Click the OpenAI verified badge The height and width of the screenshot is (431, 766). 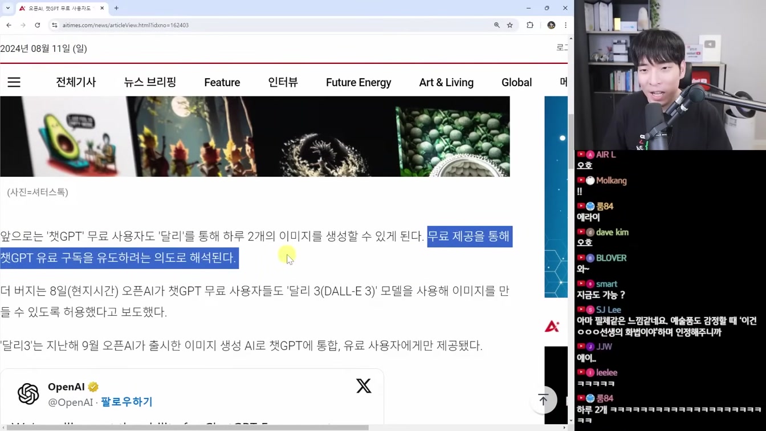click(x=93, y=387)
